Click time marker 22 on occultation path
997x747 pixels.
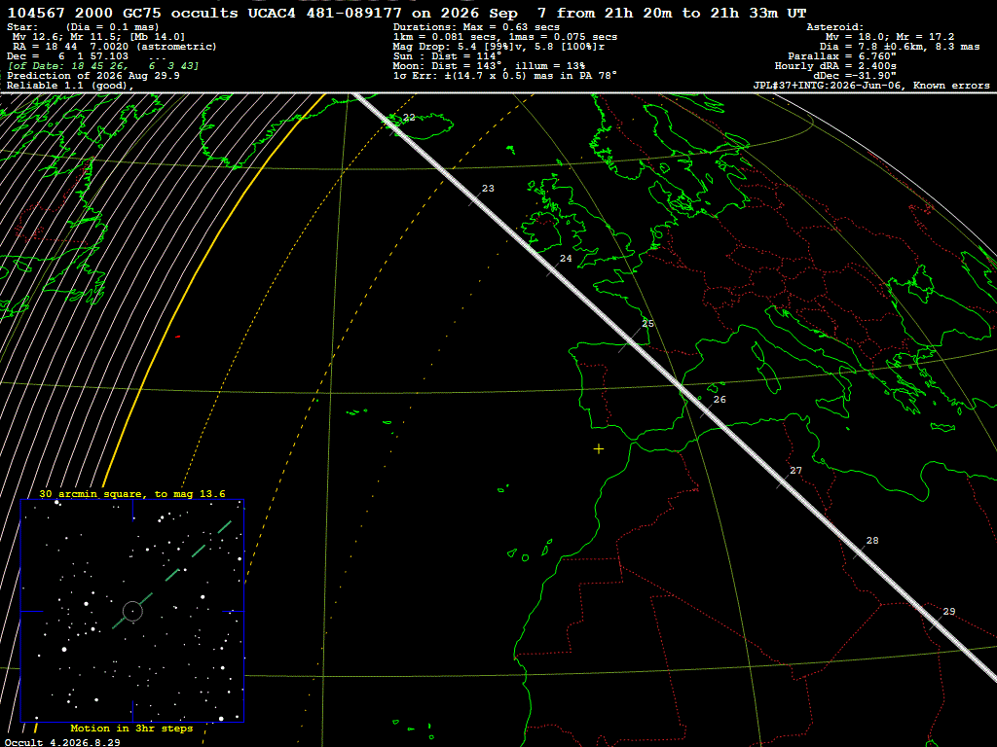click(x=409, y=118)
